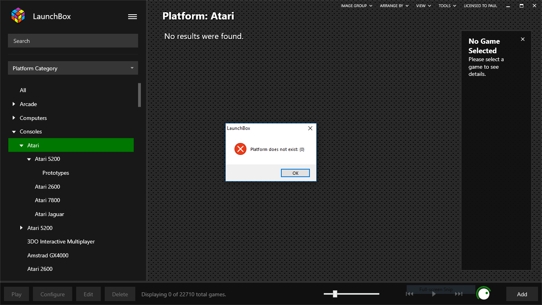This screenshot has width=542, height=305.
Task: Select the Amstrad GX4000 platform
Action: [48, 255]
